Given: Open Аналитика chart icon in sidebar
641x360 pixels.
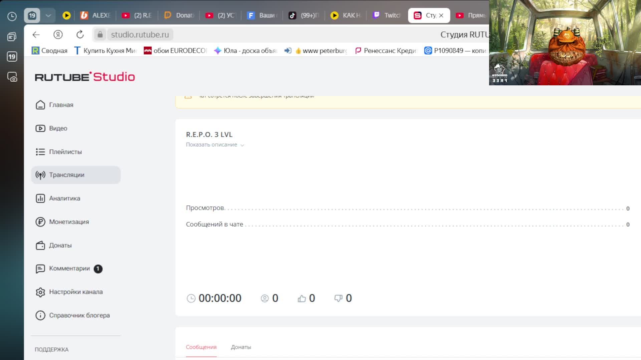Looking at the screenshot, I should 40,198.
